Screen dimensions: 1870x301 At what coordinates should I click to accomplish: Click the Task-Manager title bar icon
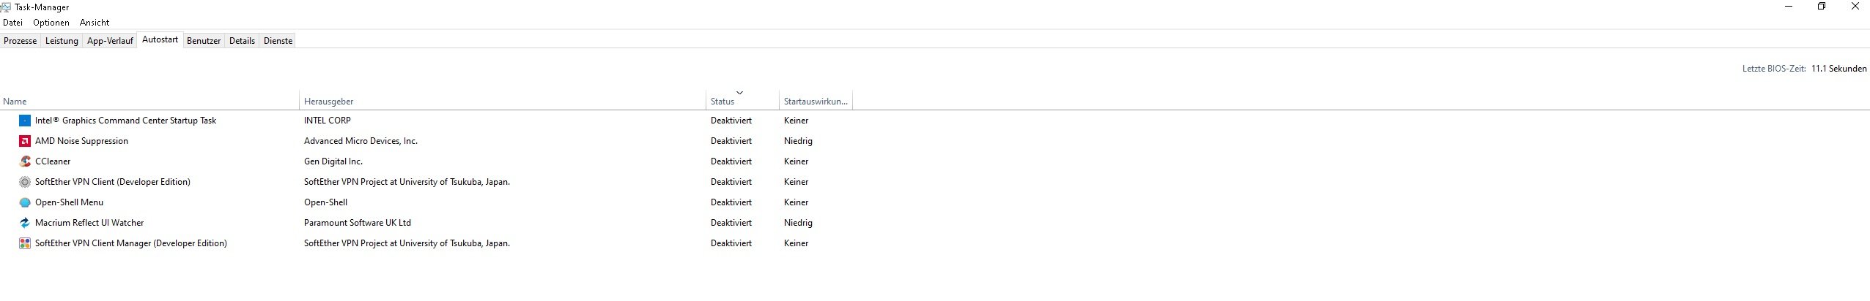point(6,7)
